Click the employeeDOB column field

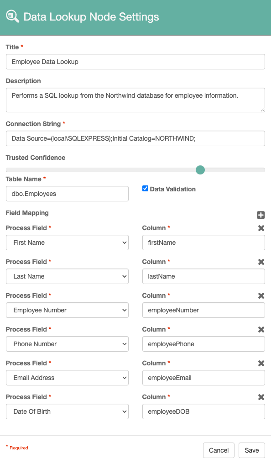point(203,411)
